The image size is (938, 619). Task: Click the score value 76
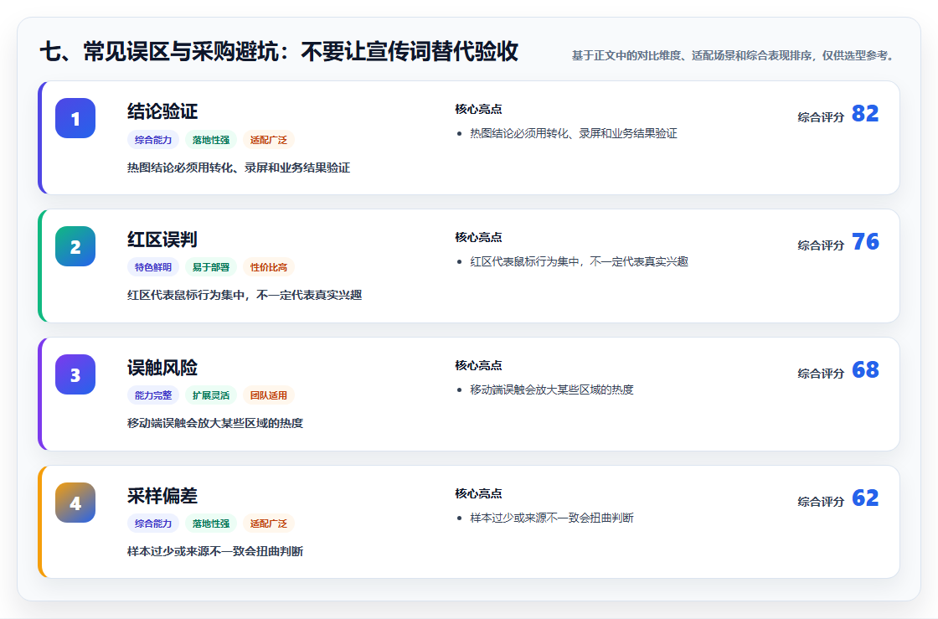pyautogui.click(x=865, y=241)
